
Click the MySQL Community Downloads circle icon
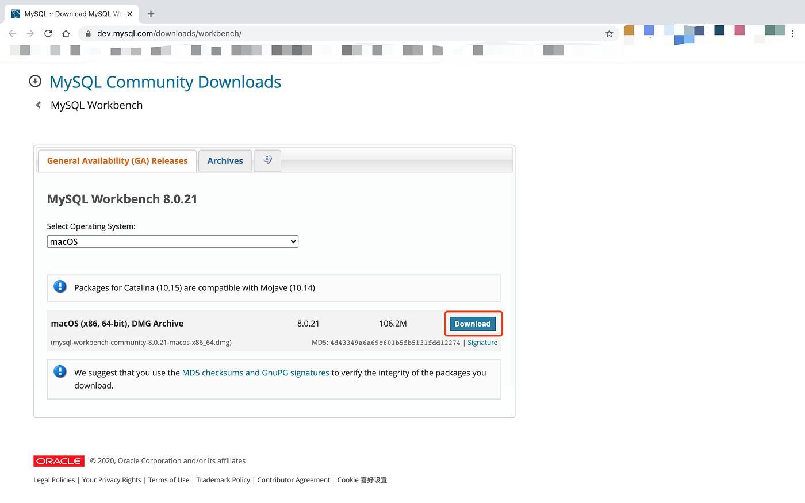click(35, 82)
